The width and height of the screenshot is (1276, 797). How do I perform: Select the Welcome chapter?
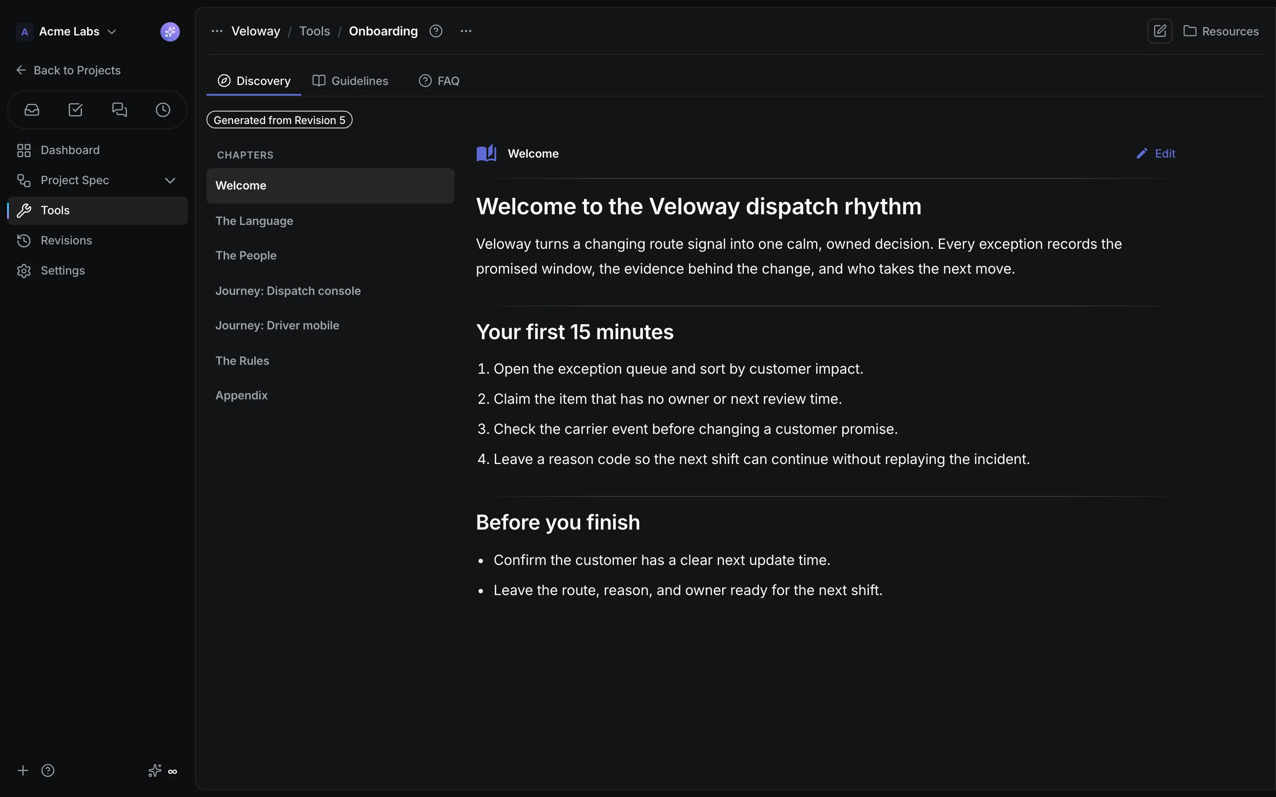point(330,186)
